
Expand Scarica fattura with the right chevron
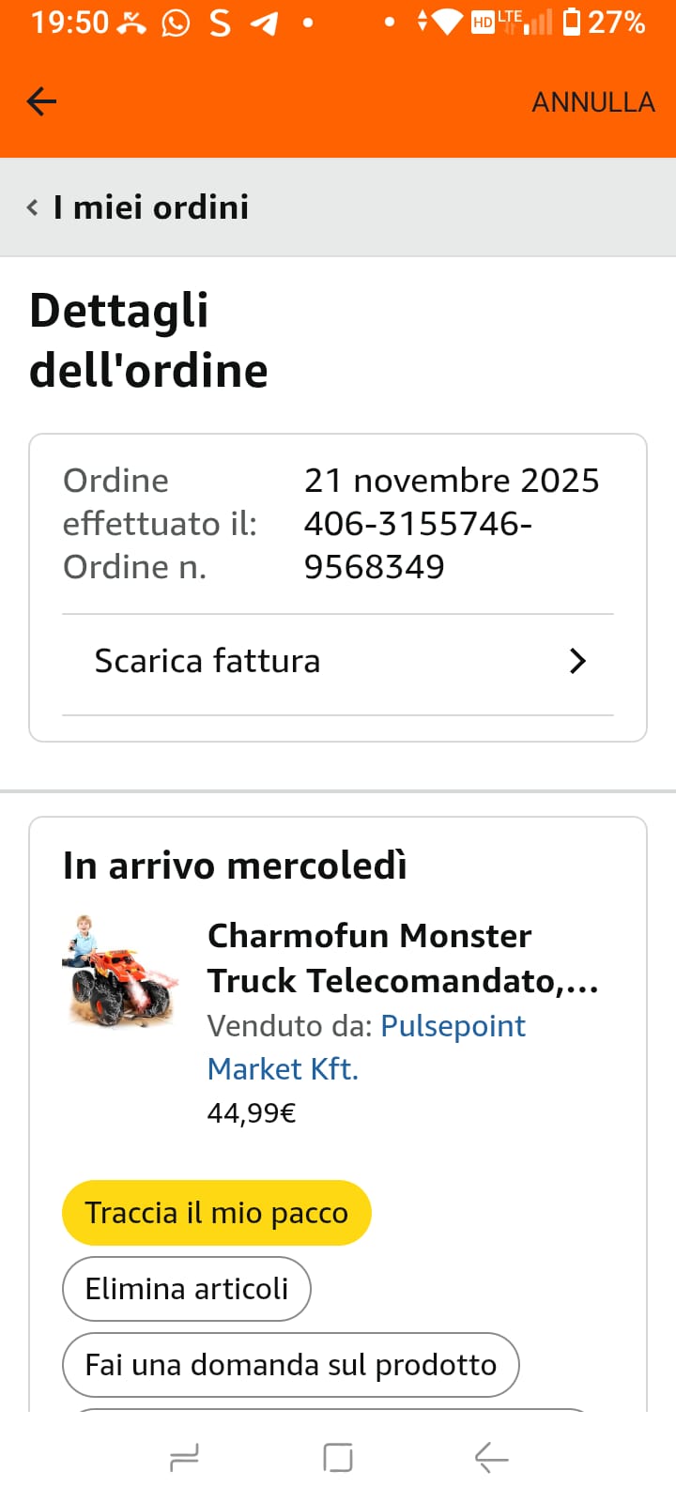(x=577, y=662)
